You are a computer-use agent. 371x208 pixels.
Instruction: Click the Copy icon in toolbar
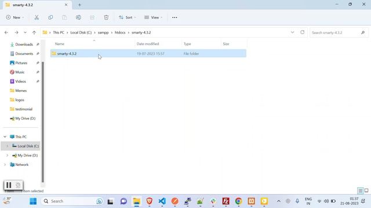50,17
